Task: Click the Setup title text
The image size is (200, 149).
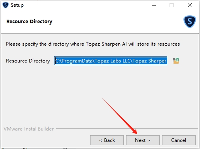Action: pos(17,5)
